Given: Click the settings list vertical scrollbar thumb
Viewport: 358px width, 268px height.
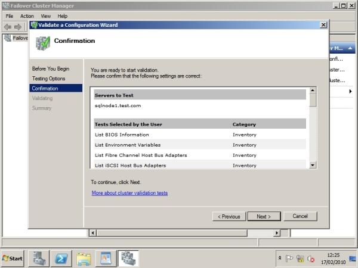Looking at the screenshot, I should [x=313, y=100].
